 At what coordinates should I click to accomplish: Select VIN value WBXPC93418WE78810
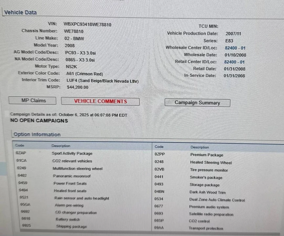[87, 25]
